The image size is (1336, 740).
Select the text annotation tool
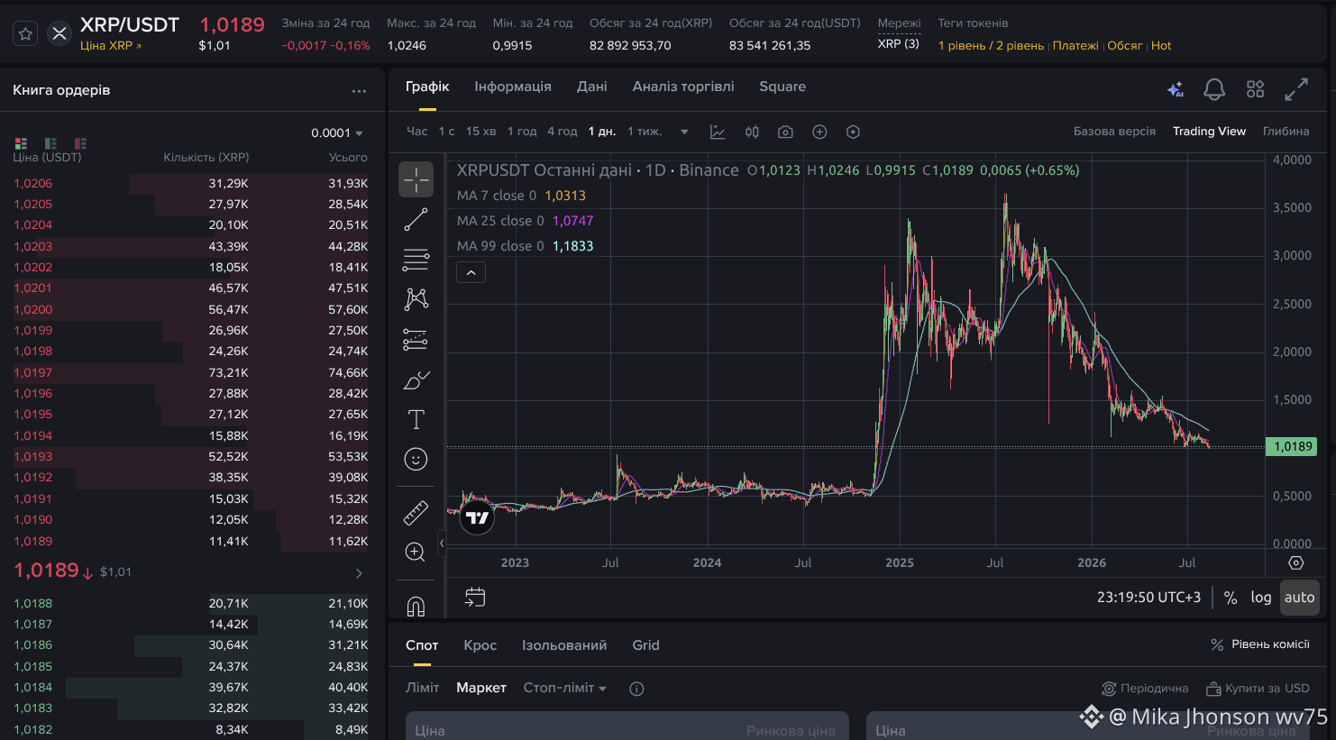tap(416, 419)
